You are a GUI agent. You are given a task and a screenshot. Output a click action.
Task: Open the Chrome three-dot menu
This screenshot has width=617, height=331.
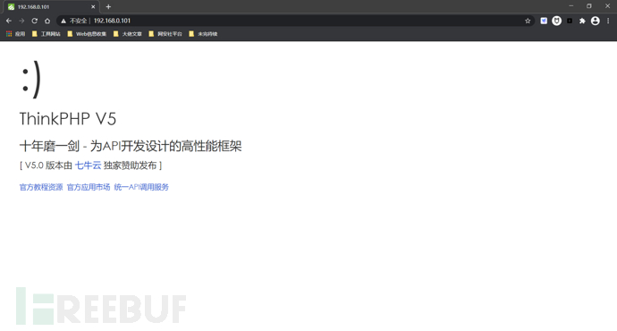pos(608,21)
